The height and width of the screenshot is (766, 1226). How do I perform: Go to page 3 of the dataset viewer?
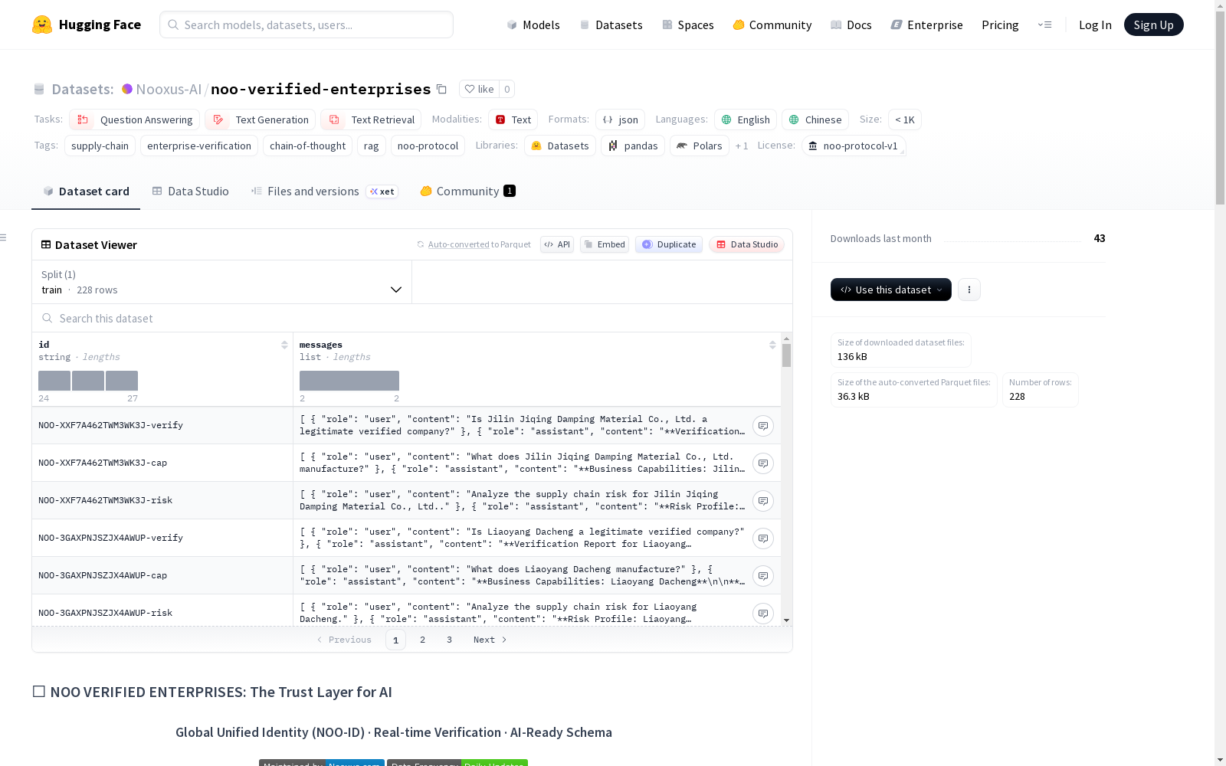click(x=449, y=640)
